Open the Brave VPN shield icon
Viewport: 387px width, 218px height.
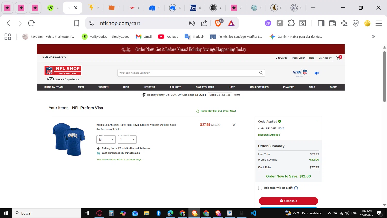coord(356,23)
